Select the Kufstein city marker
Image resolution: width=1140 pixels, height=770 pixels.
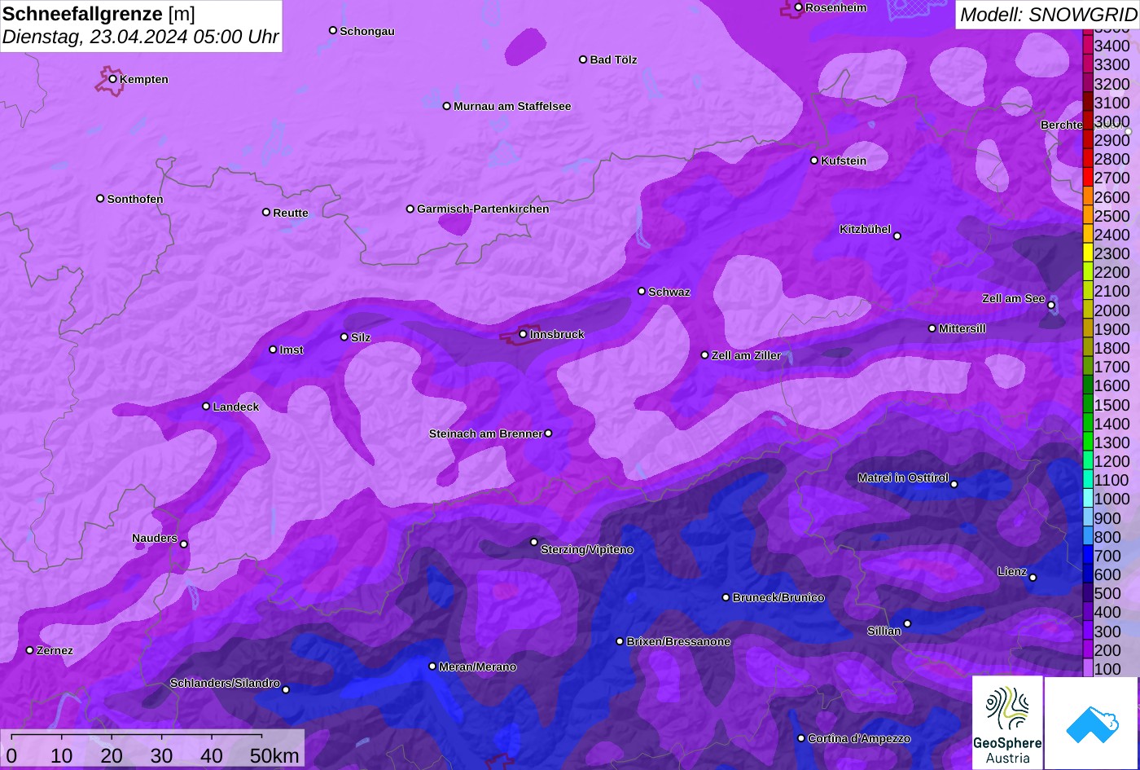(x=814, y=161)
